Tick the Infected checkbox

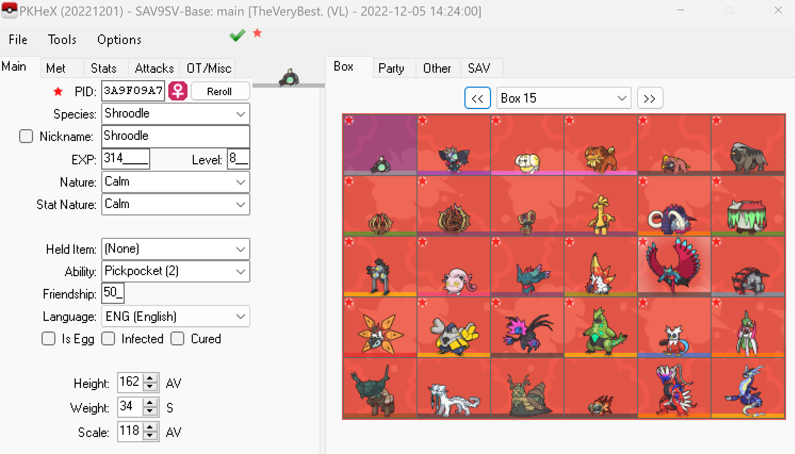point(108,338)
